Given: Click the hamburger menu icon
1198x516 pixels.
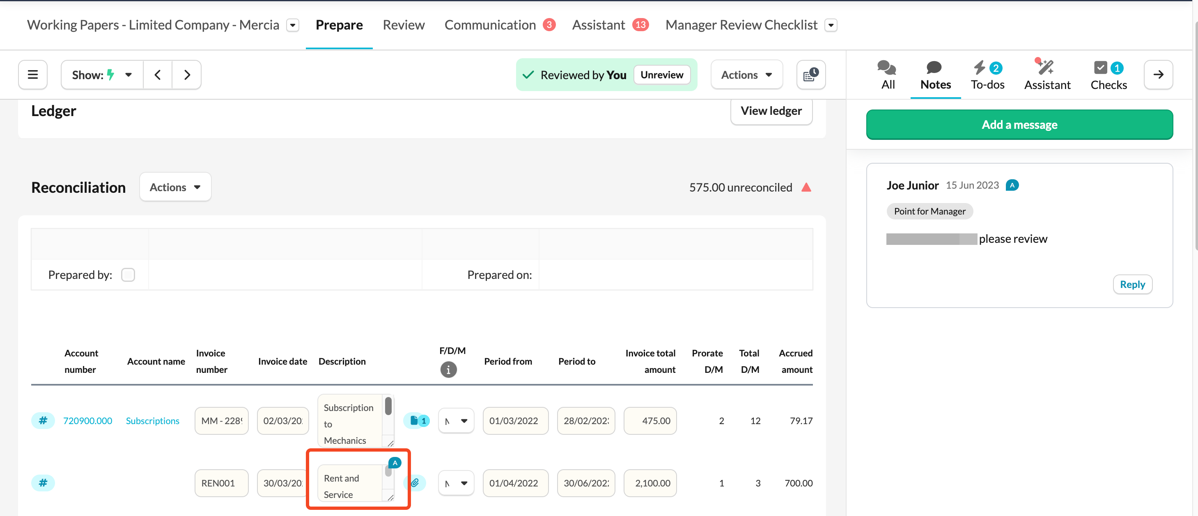Looking at the screenshot, I should (x=32, y=74).
